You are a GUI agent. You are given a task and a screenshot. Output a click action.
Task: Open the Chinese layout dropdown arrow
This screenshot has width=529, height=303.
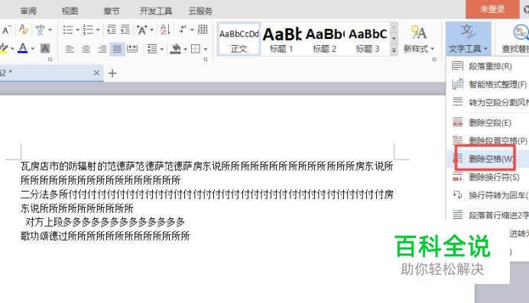tap(152, 30)
